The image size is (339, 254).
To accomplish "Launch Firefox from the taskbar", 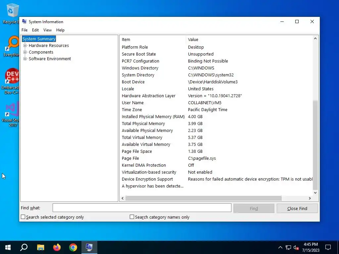I will click(x=57, y=247).
